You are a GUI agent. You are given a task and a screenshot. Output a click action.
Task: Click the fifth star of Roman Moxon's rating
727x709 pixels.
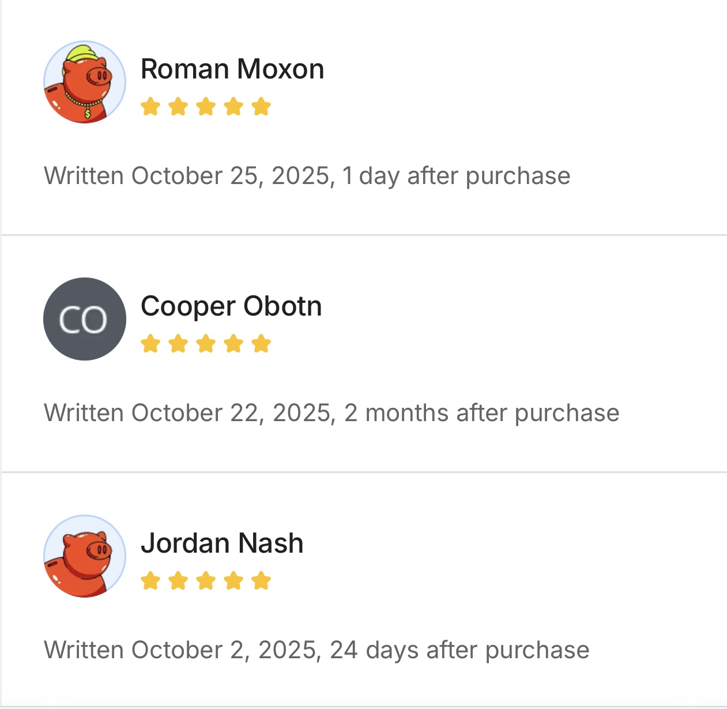pyautogui.click(x=261, y=107)
